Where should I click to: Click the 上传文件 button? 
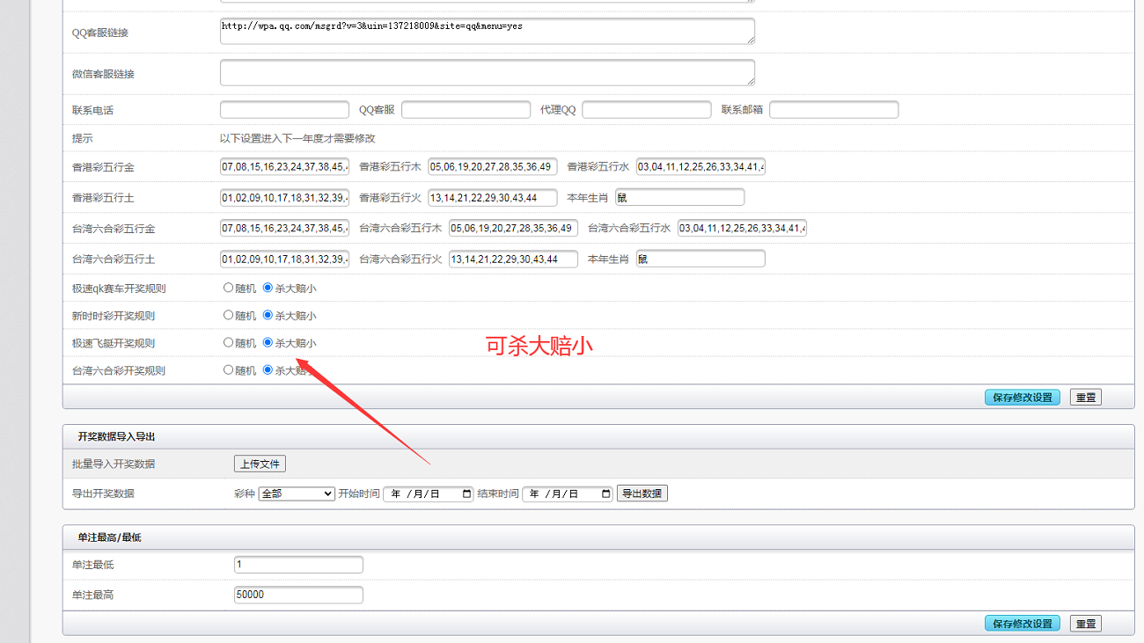tap(260, 464)
